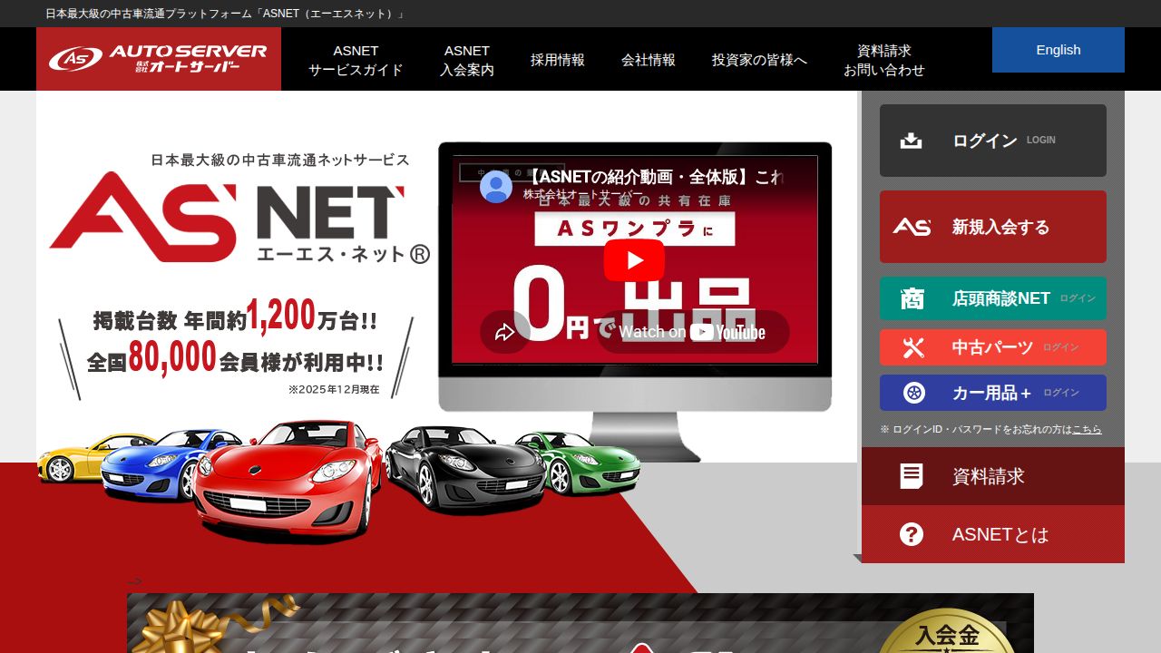
Task: Open the video title link 【ASNETの紹介動画・全体版】
Action: point(653,177)
